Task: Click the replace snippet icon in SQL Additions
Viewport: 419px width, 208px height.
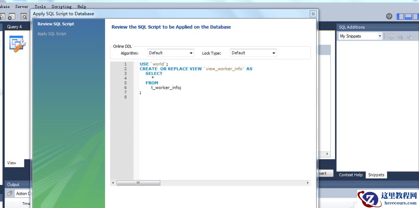Action: [x=400, y=37]
